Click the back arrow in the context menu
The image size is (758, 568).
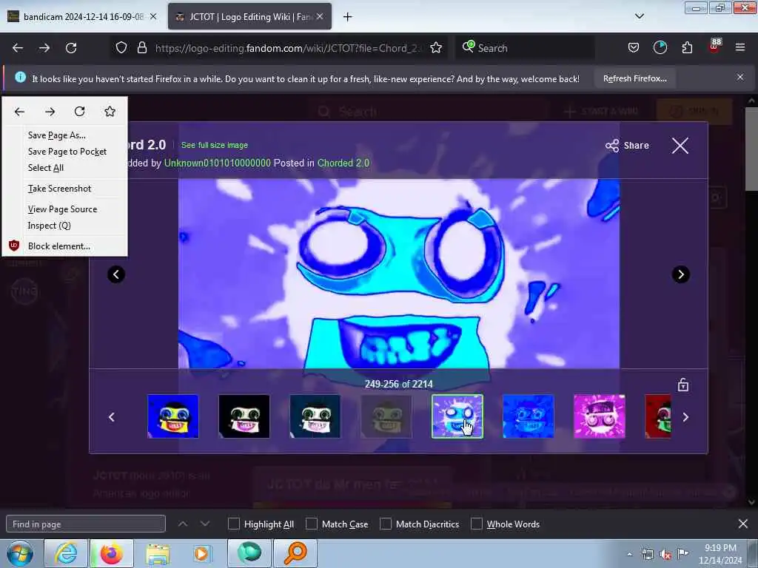tap(19, 112)
